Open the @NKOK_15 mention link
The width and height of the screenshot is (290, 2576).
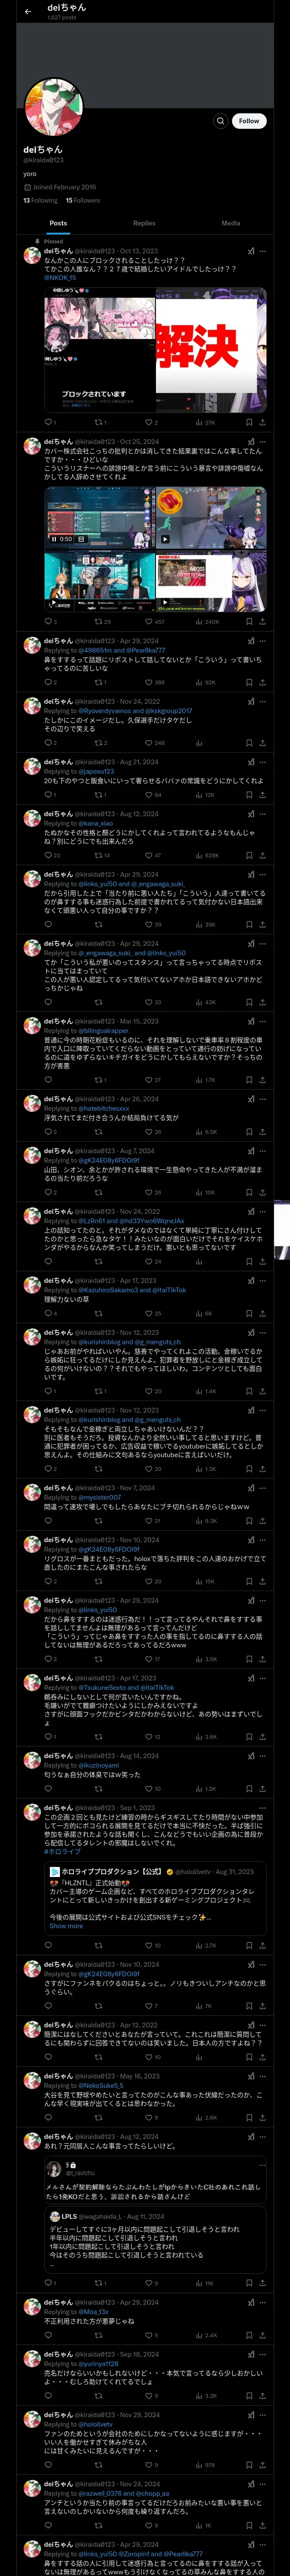[60, 278]
